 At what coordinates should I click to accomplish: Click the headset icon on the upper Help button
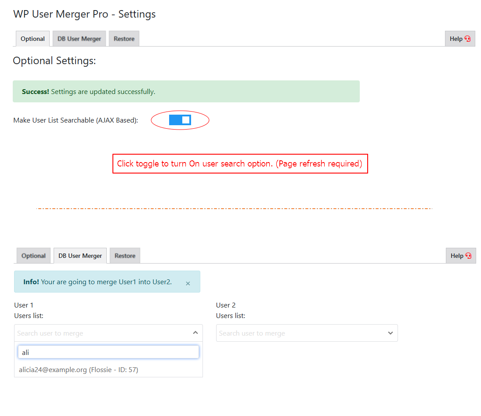pyautogui.click(x=467, y=39)
